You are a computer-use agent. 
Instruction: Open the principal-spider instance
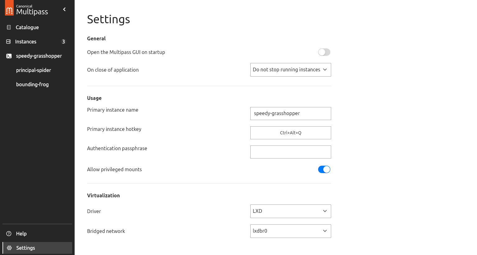[34, 70]
